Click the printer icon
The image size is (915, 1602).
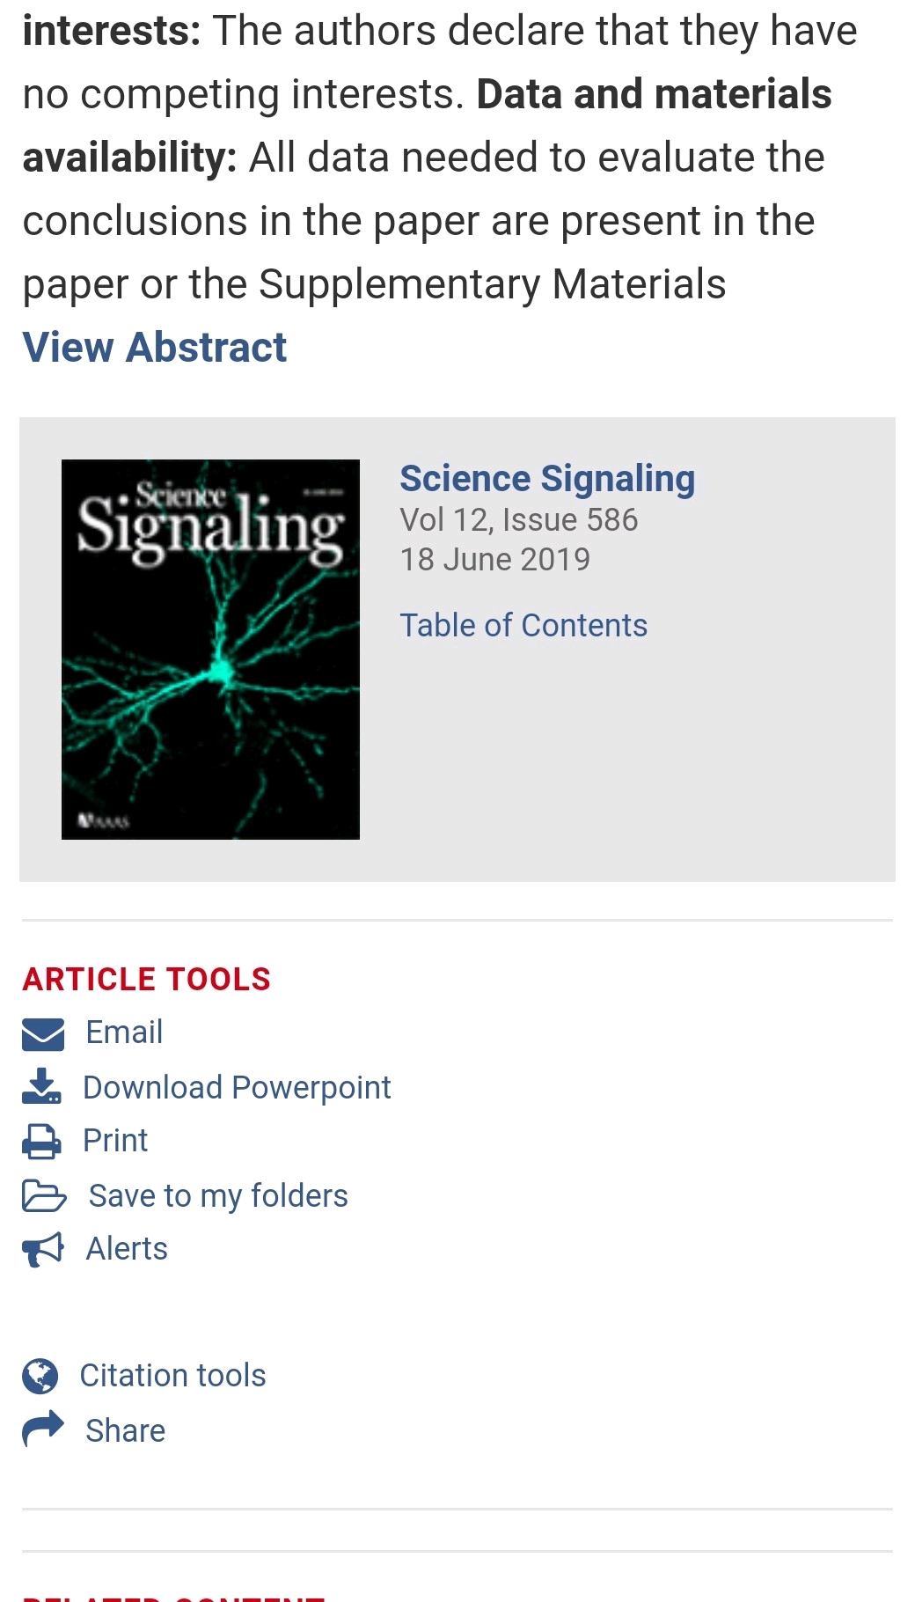(x=41, y=1142)
